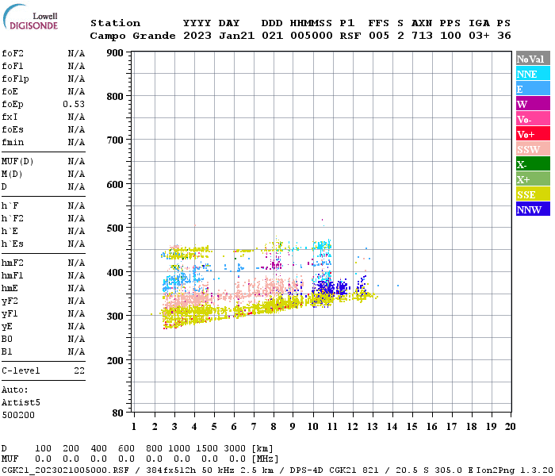The image size is (555, 476).
Task: Click the B0 parameter label
Action: [6, 339]
